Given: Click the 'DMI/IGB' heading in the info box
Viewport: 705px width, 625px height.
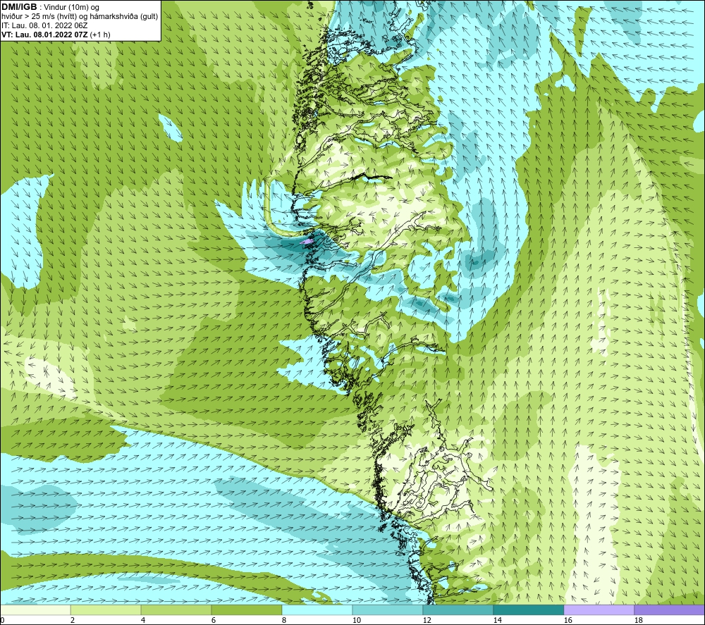Looking at the screenshot, I should tap(19, 7).
